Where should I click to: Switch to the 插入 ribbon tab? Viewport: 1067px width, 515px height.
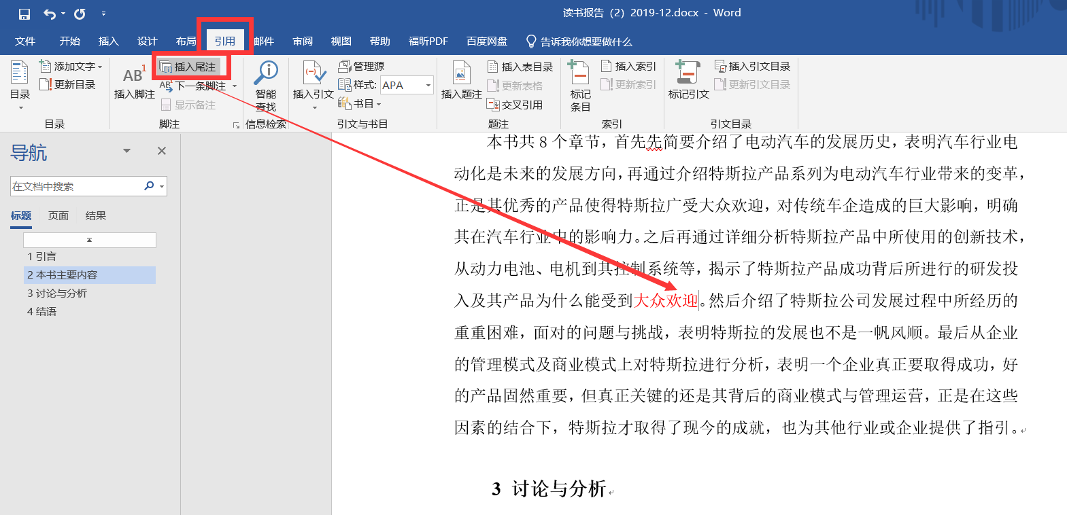pos(109,41)
